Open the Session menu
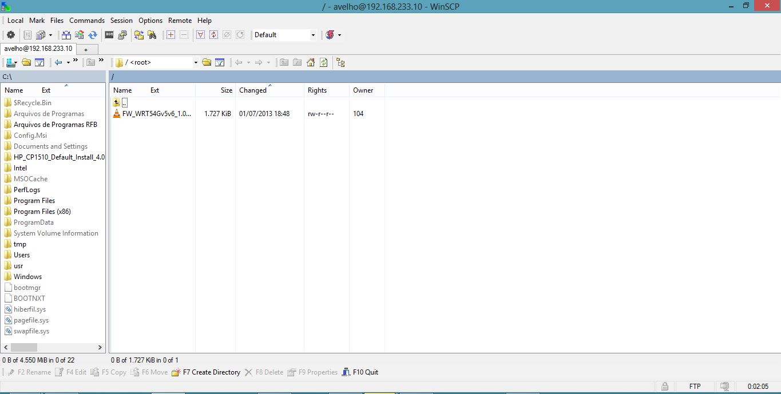The width and height of the screenshot is (781, 394). click(x=121, y=20)
